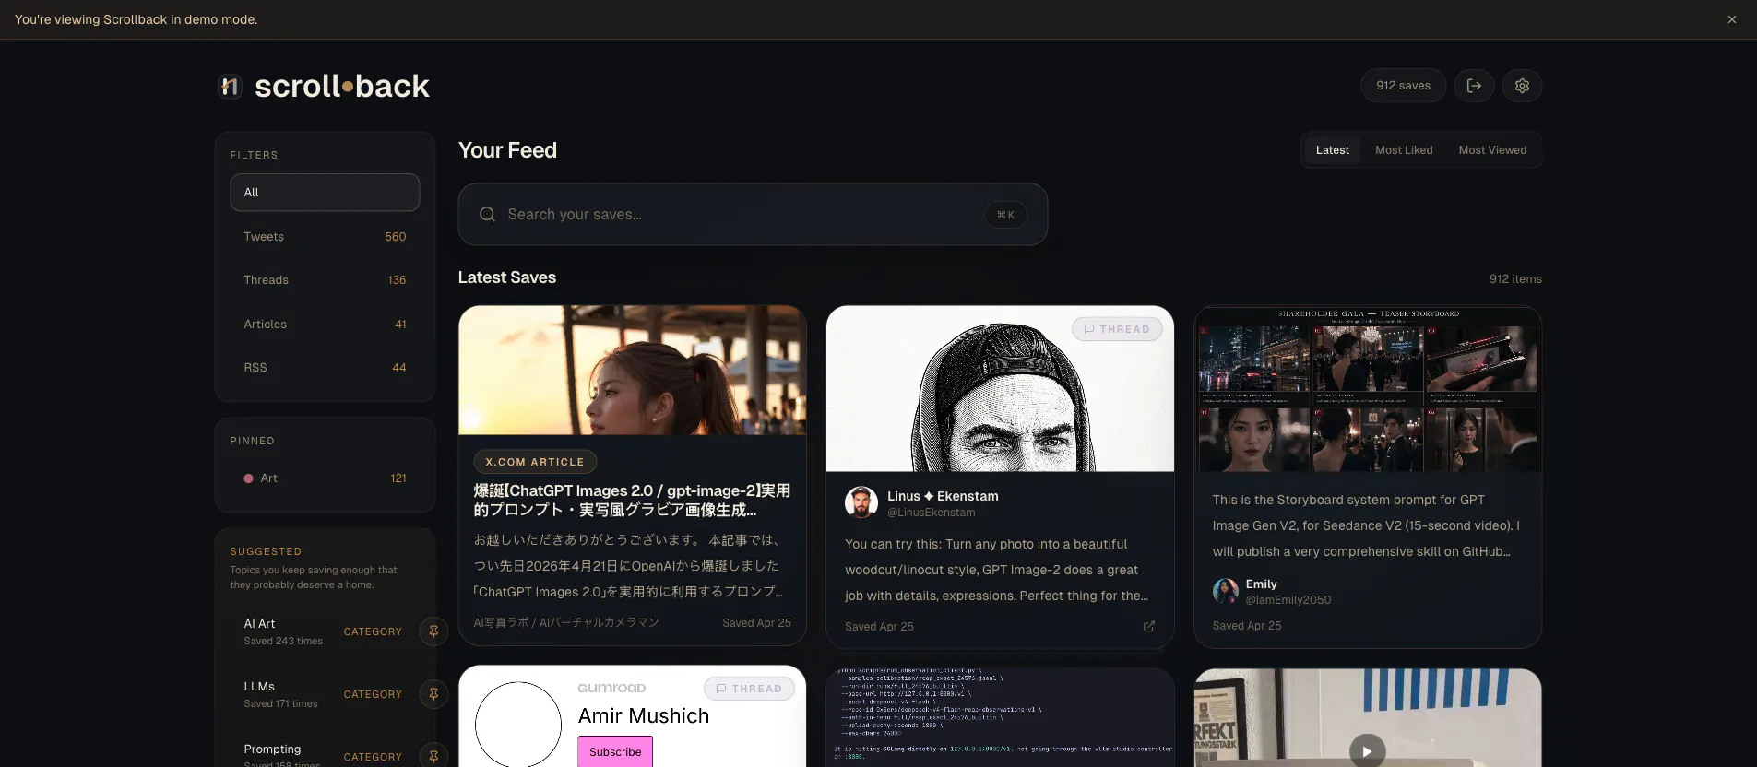Click Emily's profile avatar
The width and height of the screenshot is (1757, 767).
(1226, 591)
